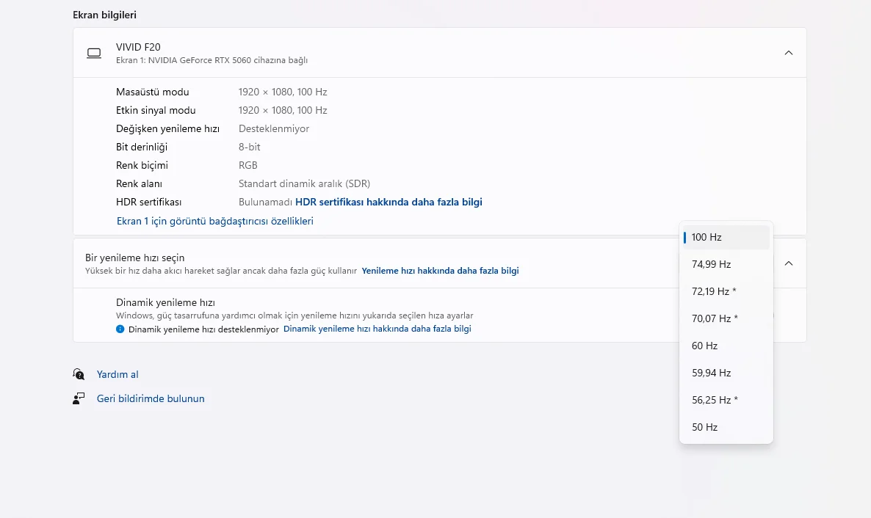Screen dimensions: 871x518
Task: Click the info icon beside Dinamik yenileme hızı desteklenmiyor
Action: click(120, 329)
